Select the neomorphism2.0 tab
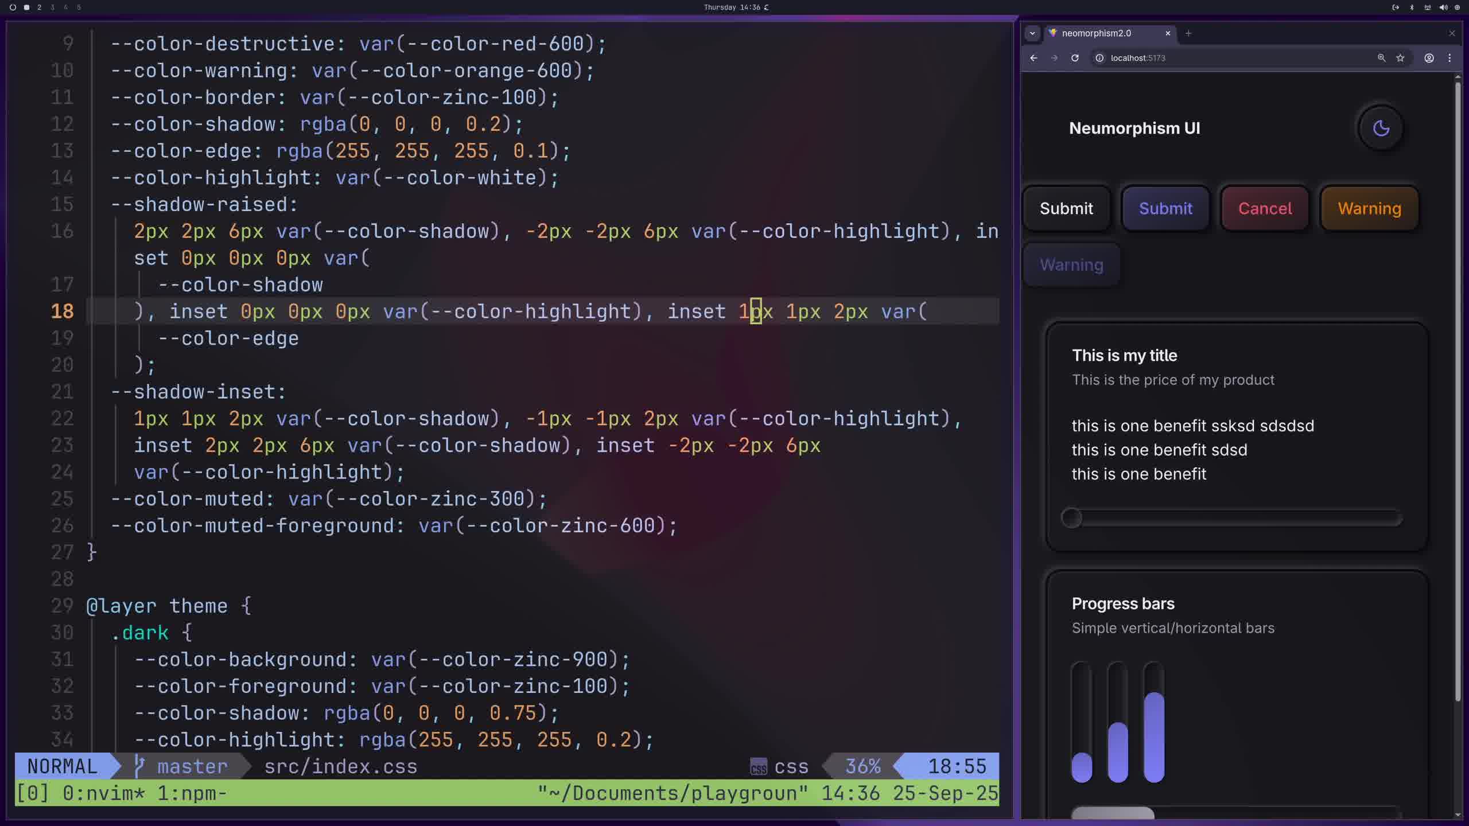Image resolution: width=1469 pixels, height=826 pixels. click(1096, 33)
